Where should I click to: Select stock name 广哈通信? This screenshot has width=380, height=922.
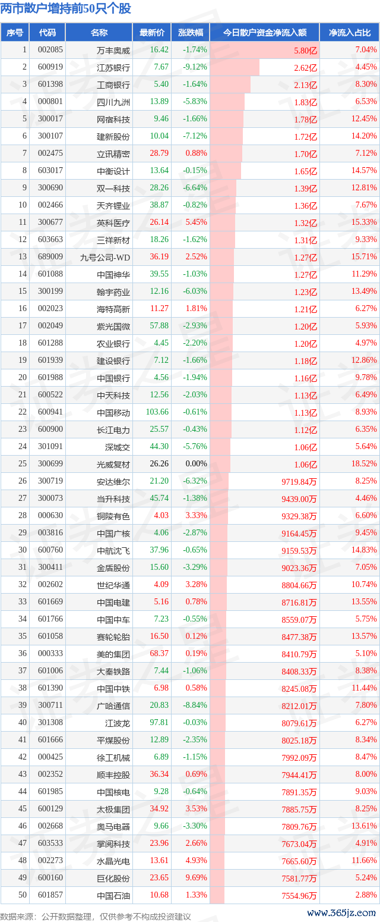click(113, 705)
